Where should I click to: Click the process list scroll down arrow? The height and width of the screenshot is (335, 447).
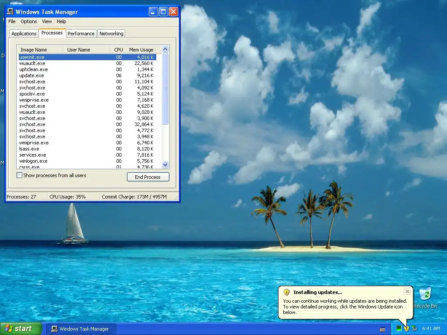165,164
